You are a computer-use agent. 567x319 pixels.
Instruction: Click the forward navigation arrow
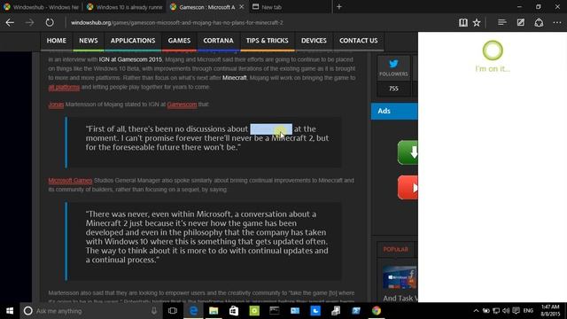29,22
